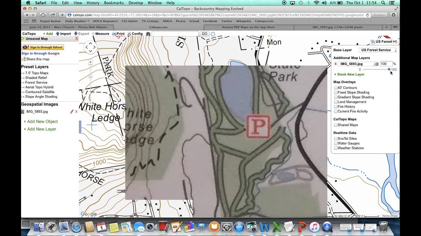Viewport: 421px width, 236px height.
Task: Open the Safari History menu
Action: pos(93,3)
